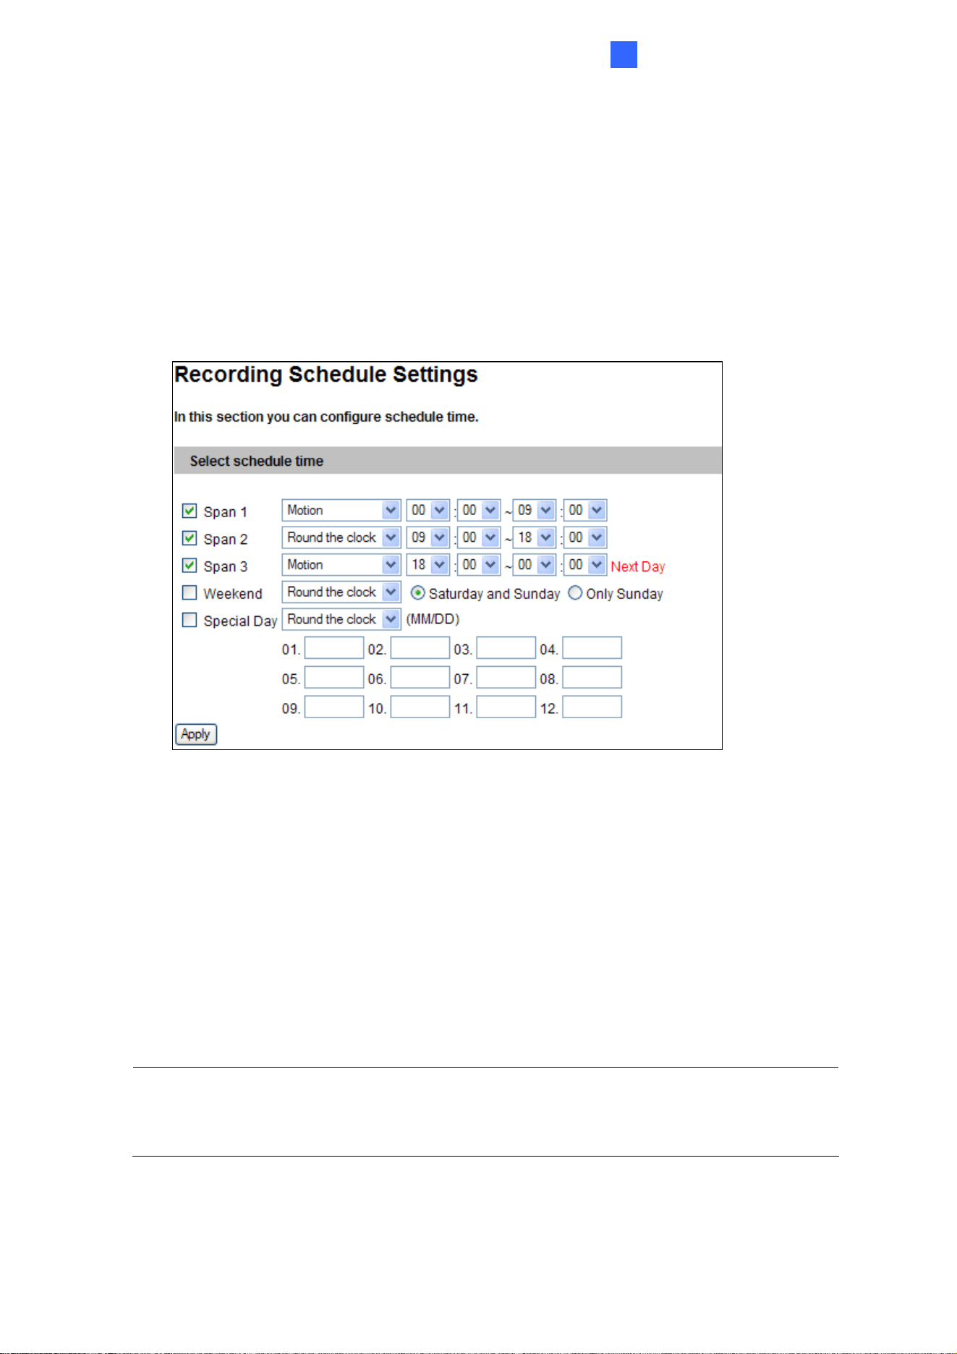Open Span 3 recording mode dropdown
This screenshot has height=1354, width=957.
coord(341,565)
